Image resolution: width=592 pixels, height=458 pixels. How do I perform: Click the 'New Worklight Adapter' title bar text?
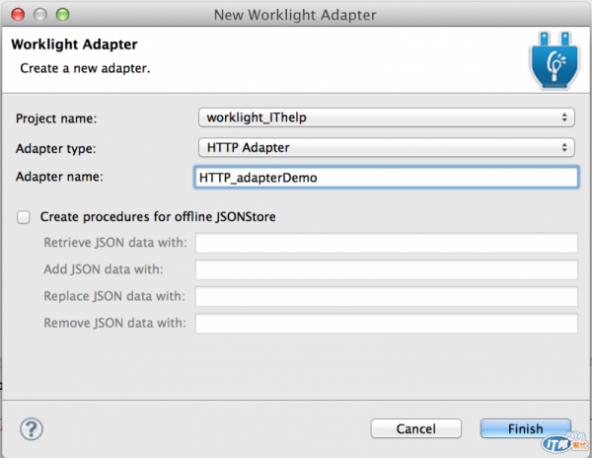[295, 15]
